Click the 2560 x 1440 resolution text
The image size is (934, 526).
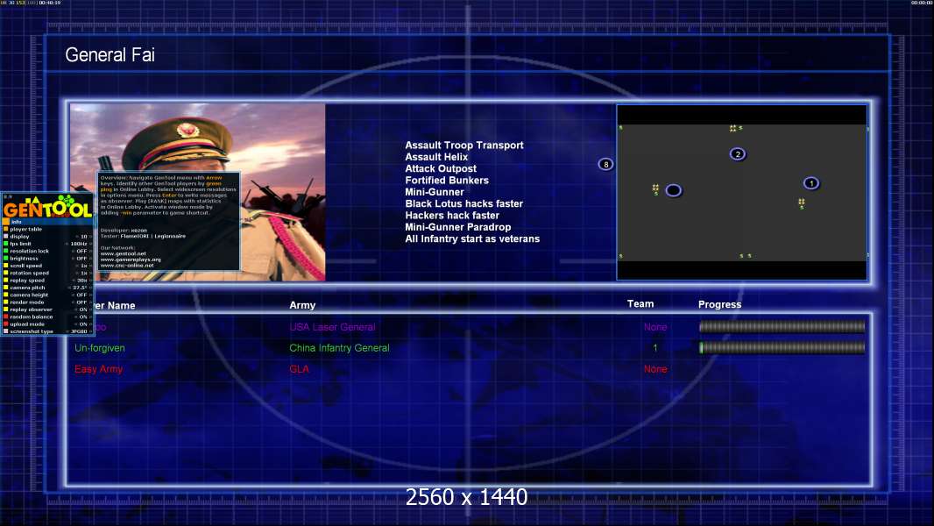[466, 497]
